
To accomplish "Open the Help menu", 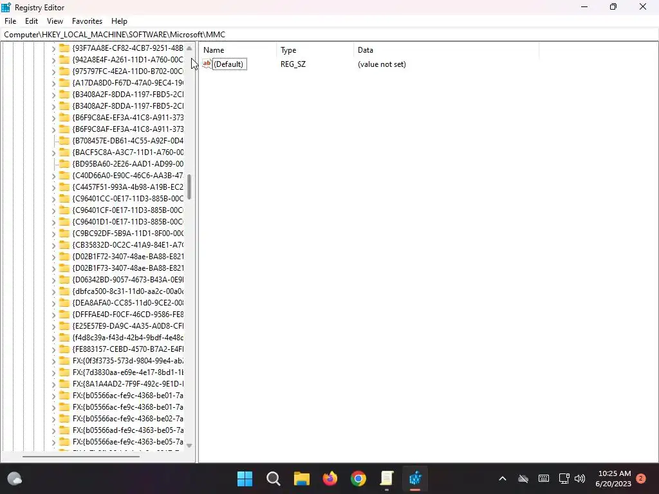I will click(x=119, y=21).
